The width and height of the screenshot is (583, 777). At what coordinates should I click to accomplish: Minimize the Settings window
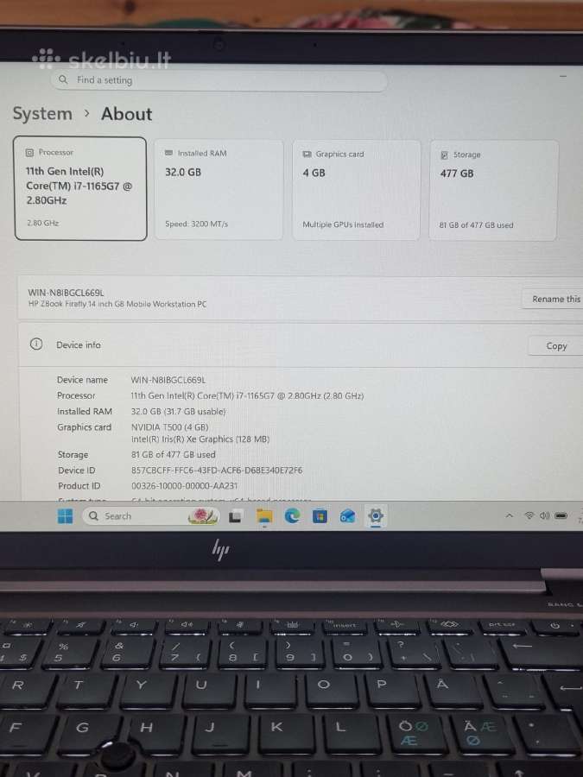pos(563,76)
